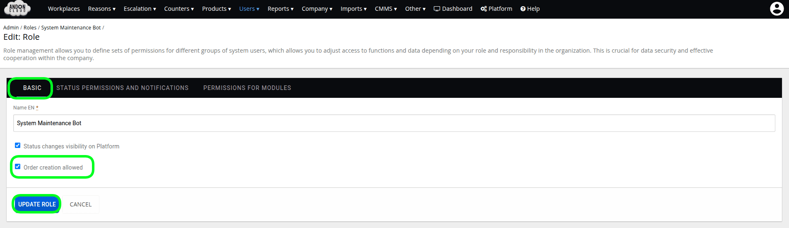
Task: Open the CMMS dropdown menu
Action: (x=386, y=9)
